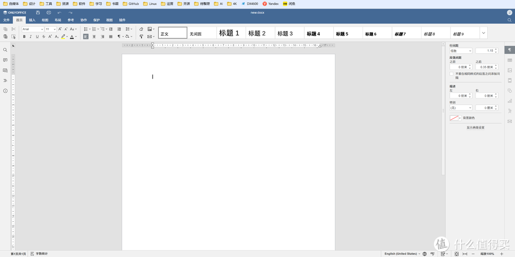Viewport: 515px width, 257px height.
Task: Open the search panel in left sidebar
Action: click(5, 50)
